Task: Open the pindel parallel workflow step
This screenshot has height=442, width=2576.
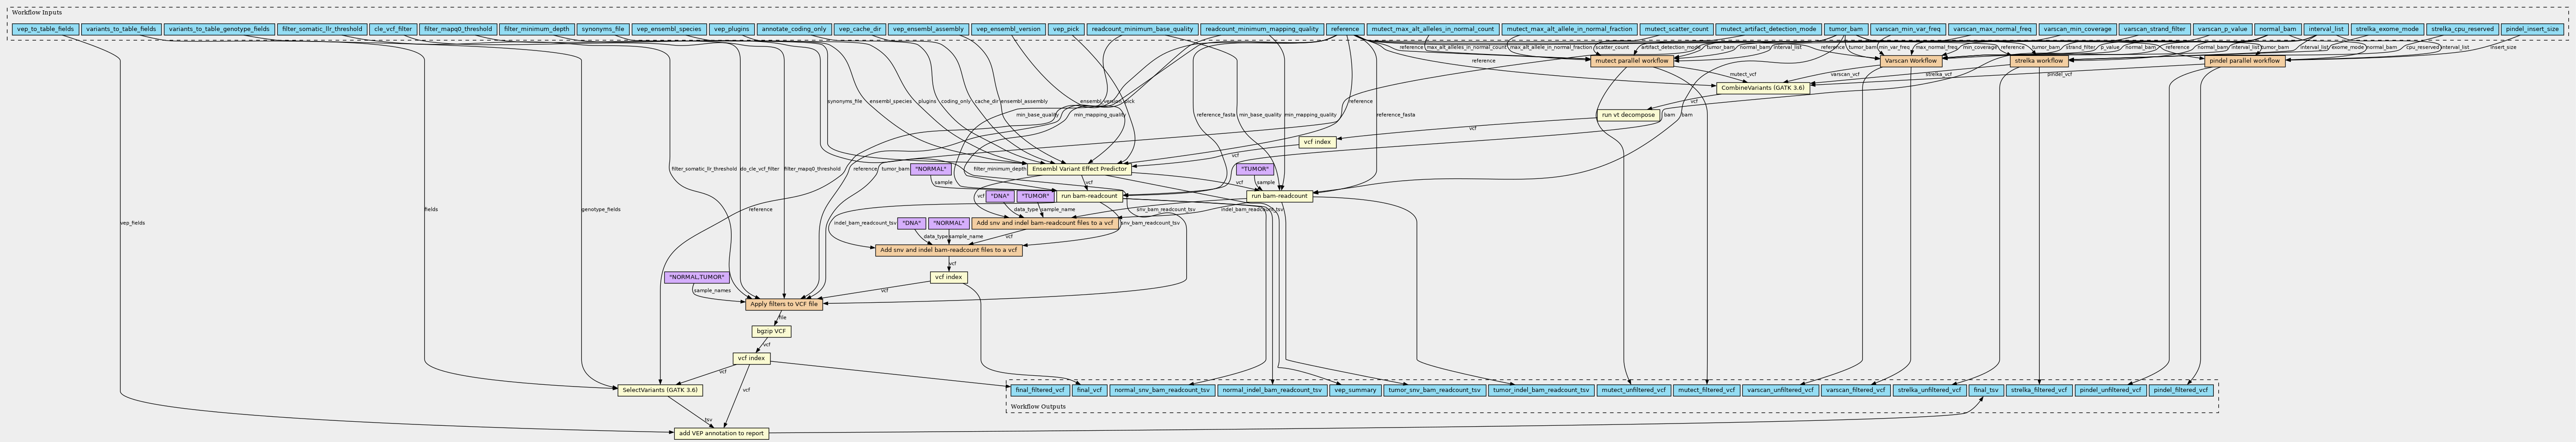Action: click(x=2244, y=61)
